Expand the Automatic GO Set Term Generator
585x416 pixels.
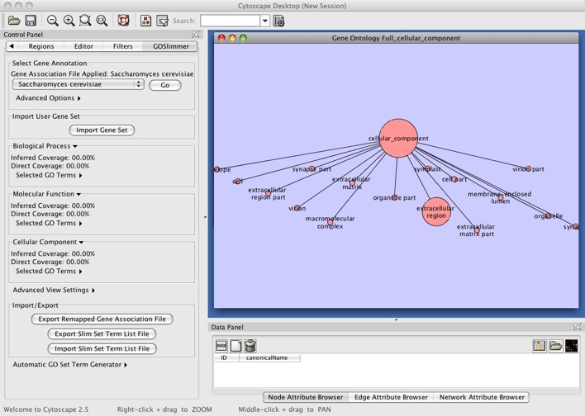69,364
